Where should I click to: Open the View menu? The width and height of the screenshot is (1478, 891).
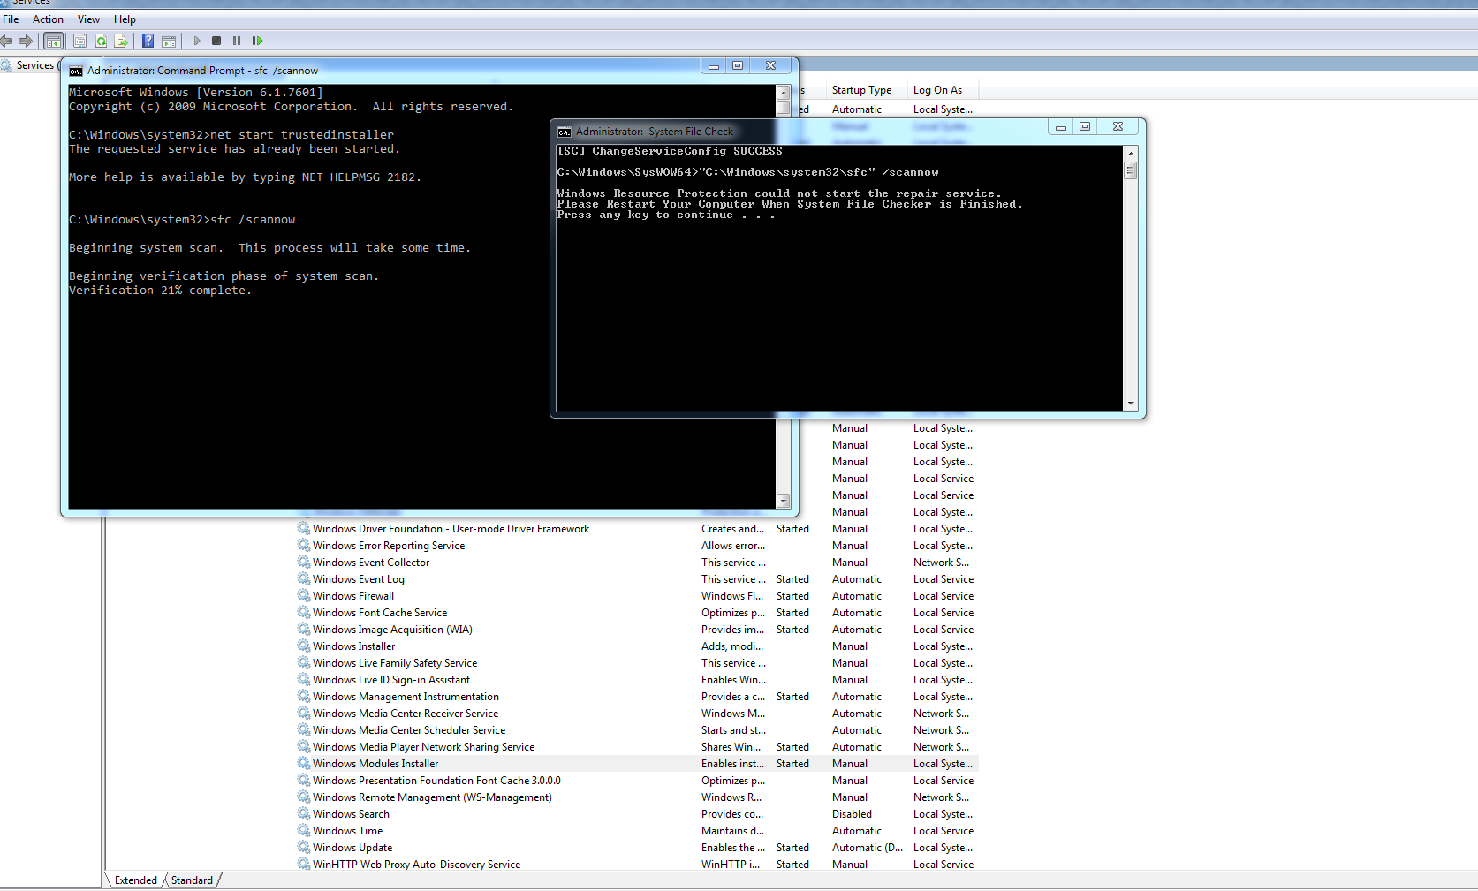coord(88,19)
